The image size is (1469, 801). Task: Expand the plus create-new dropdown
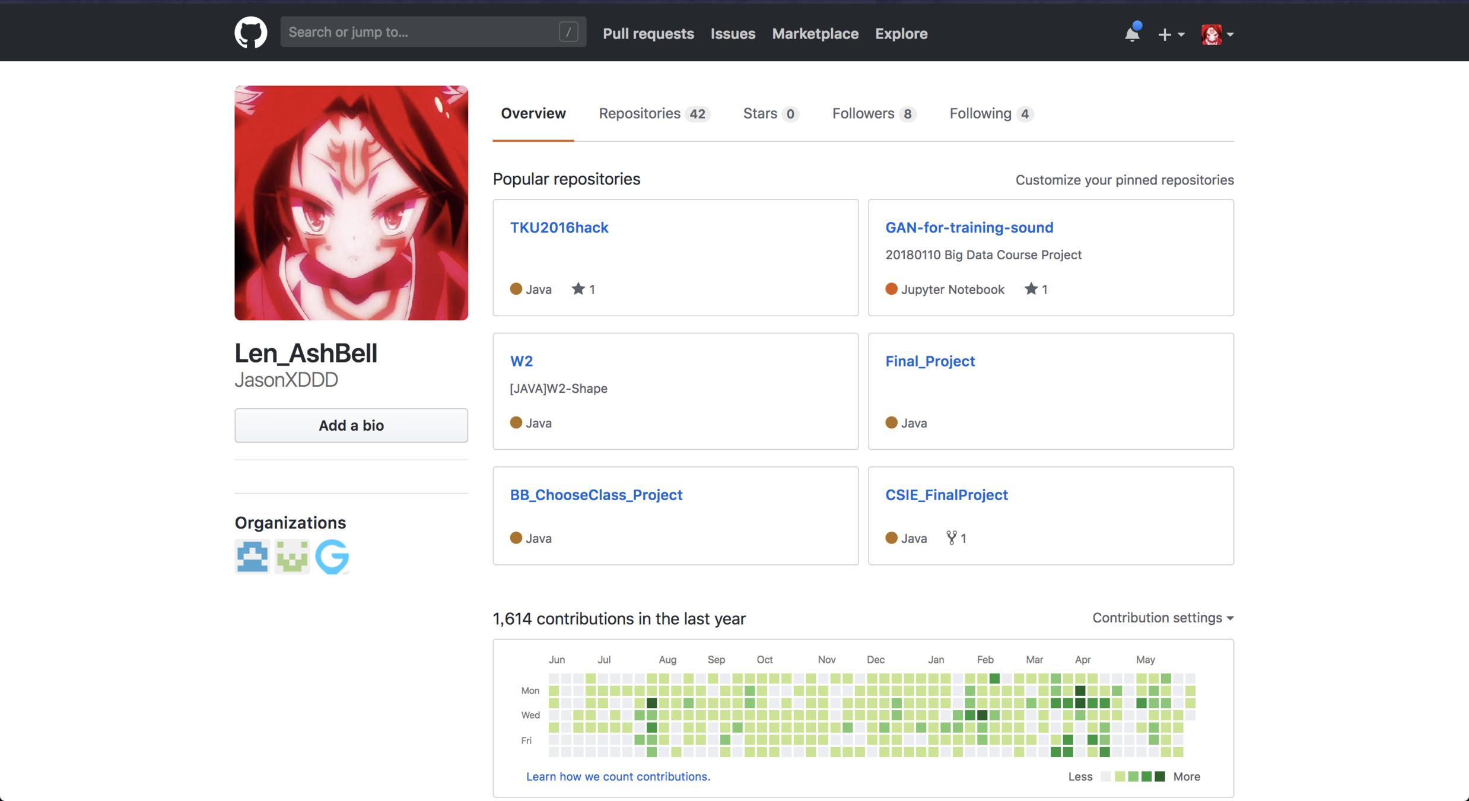(1171, 34)
